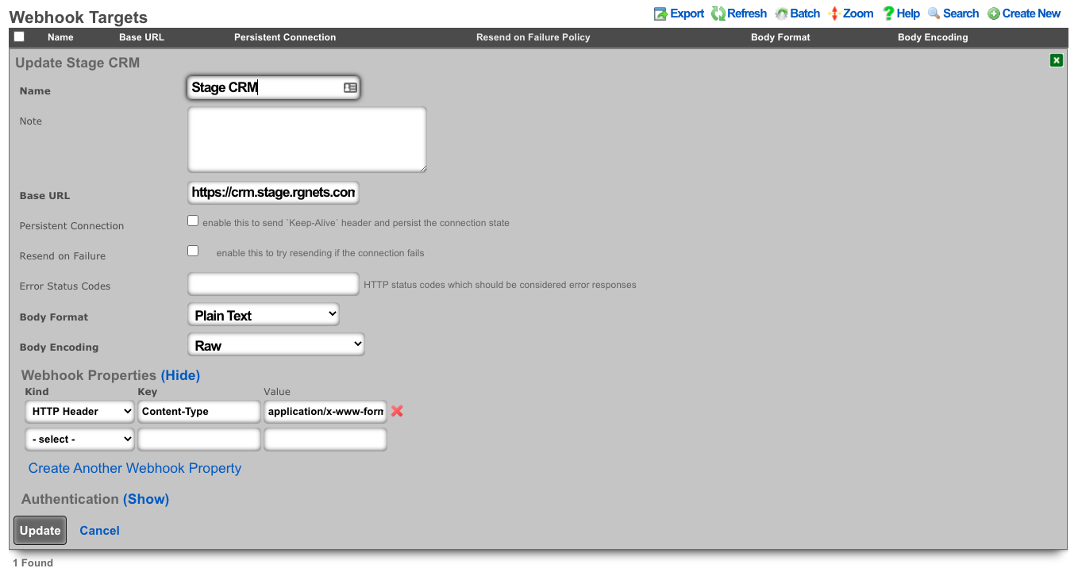Click the Refresh icon
The image size is (1078, 572).
click(718, 13)
